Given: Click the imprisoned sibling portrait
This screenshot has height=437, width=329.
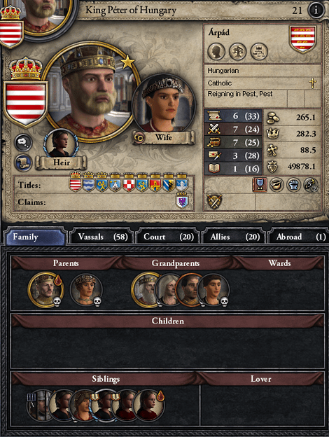Looking at the screenshot, I should pyautogui.click(x=39, y=405).
